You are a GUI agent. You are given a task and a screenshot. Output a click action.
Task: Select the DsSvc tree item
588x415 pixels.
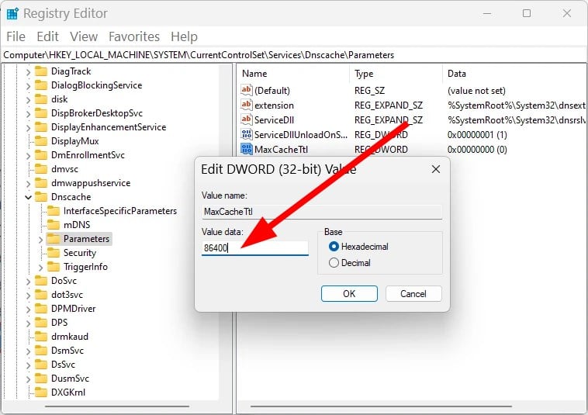point(63,365)
